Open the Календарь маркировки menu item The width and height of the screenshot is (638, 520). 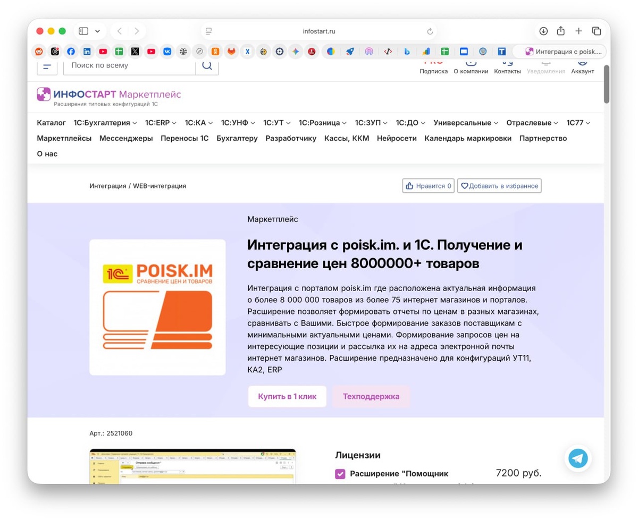(468, 138)
